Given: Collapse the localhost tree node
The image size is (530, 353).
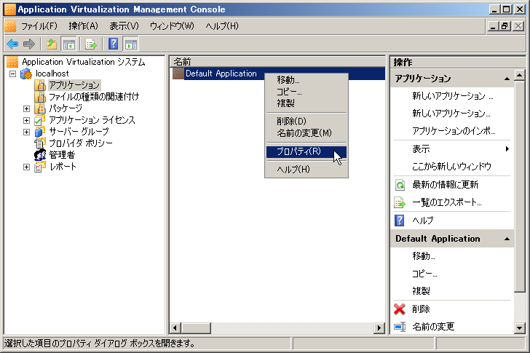Looking at the screenshot, I should (x=13, y=74).
